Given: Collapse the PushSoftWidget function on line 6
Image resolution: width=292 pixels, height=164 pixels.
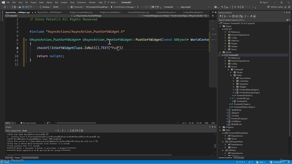Looking at the screenshot, I should point(26,40).
